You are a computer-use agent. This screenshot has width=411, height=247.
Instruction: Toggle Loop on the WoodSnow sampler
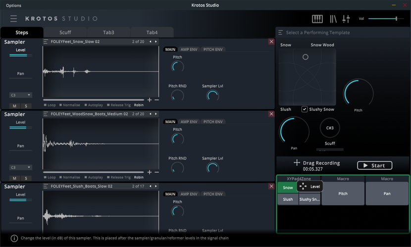[50, 177]
